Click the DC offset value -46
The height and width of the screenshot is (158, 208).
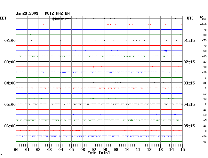(204, 142)
